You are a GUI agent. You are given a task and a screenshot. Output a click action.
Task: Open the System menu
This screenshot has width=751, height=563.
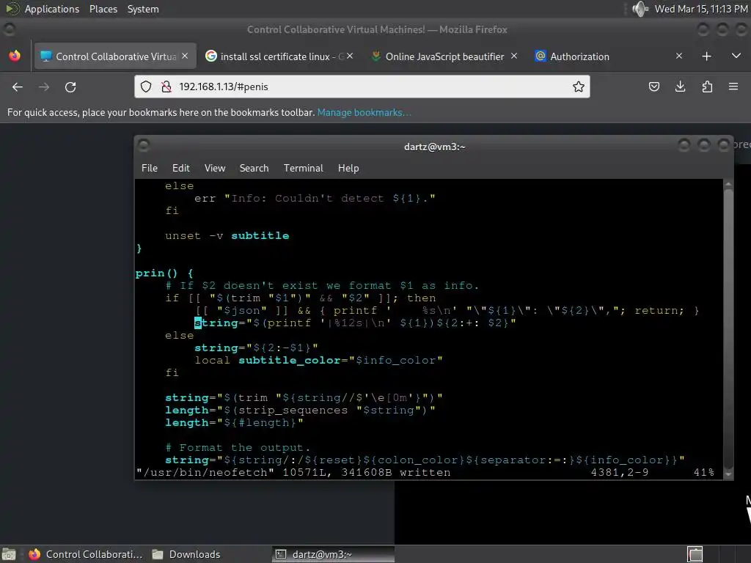point(143,9)
